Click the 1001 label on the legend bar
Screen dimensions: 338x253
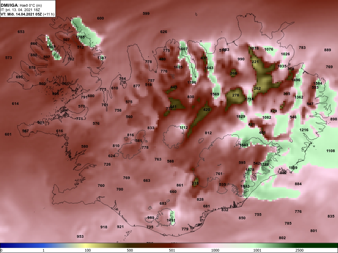(x=257, y=250)
